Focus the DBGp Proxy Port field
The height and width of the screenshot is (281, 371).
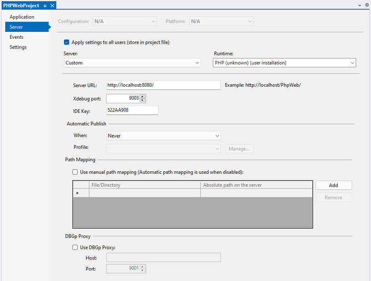coord(123,269)
